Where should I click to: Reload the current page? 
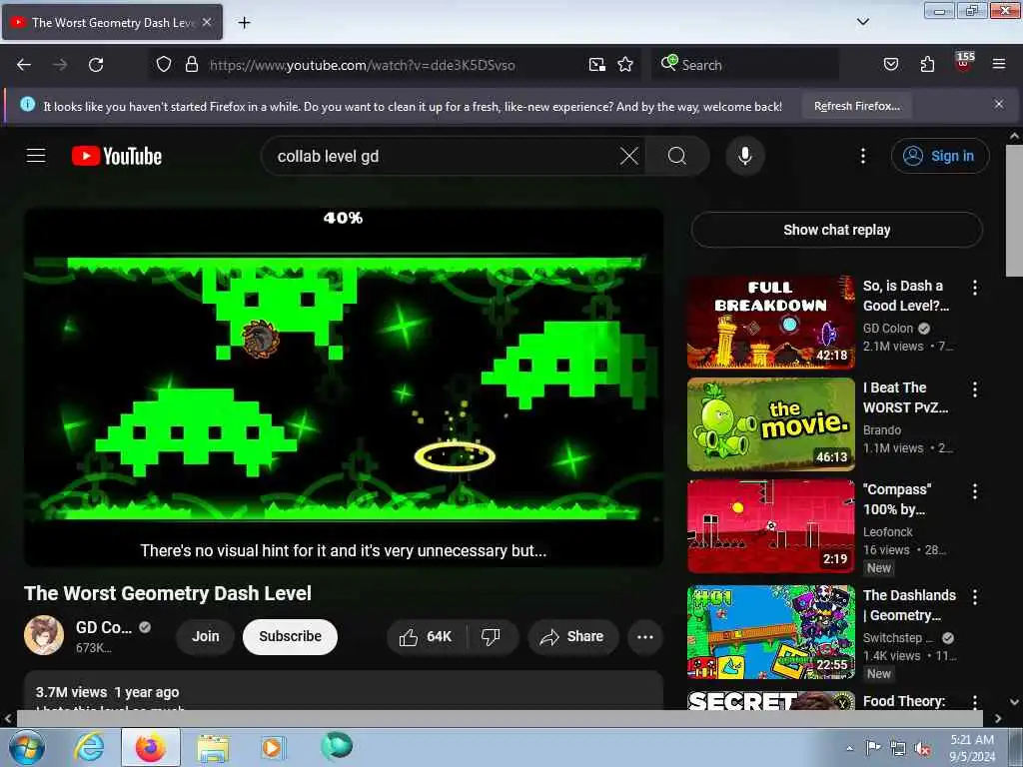[96, 65]
